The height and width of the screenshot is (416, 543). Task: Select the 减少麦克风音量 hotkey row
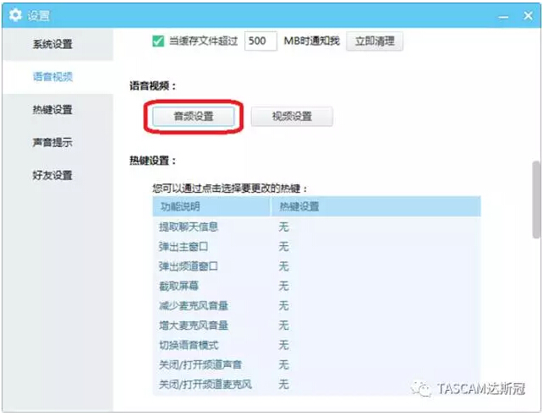coord(316,305)
